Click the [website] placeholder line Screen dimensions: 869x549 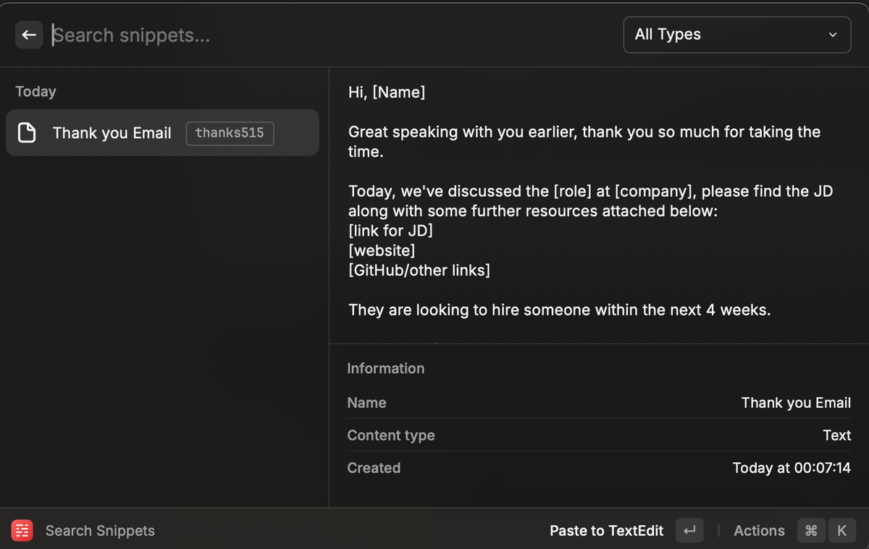pyautogui.click(x=382, y=250)
